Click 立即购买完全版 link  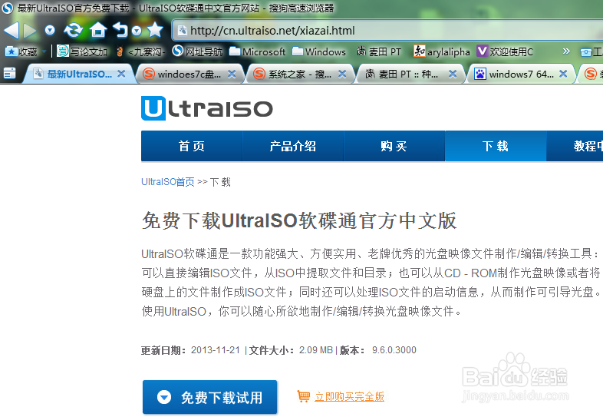click(x=350, y=396)
